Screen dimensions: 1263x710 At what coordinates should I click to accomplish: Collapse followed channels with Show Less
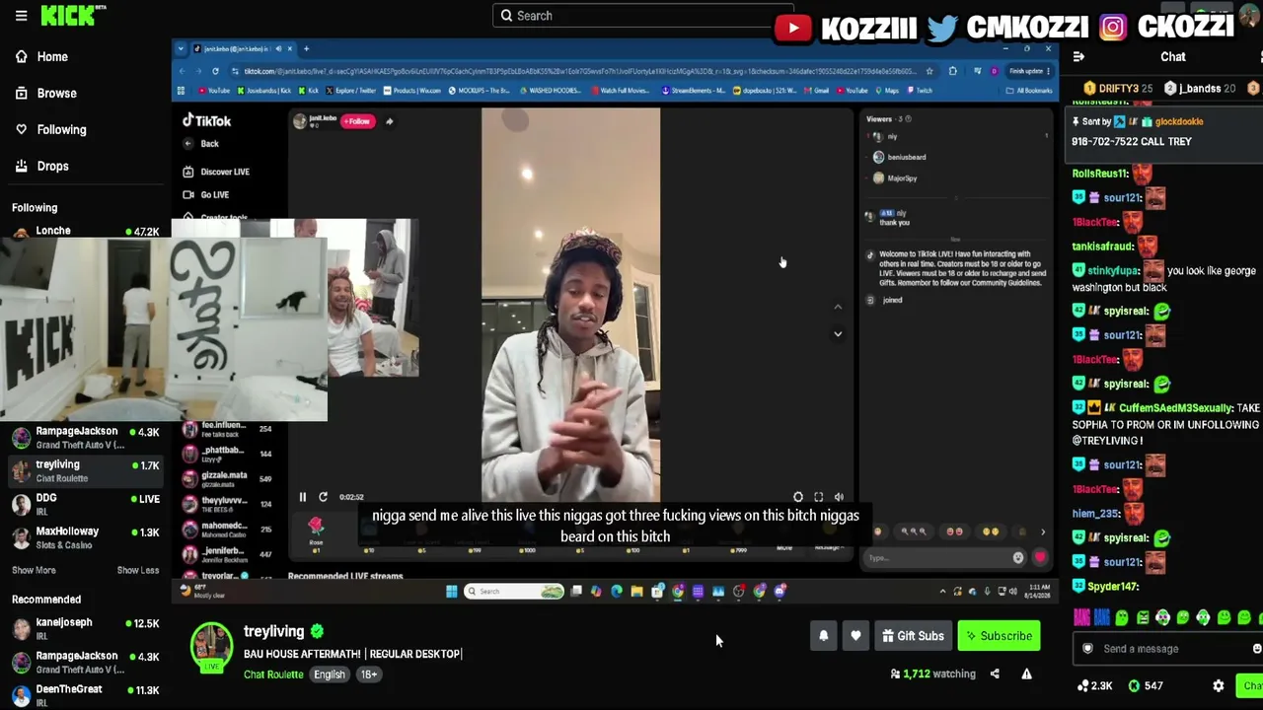pyautogui.click(x=138, y=570)
